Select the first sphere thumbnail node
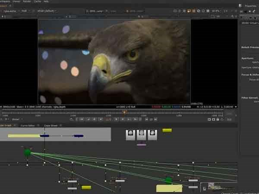Viewport: 259px width, 194px height. 129,134
